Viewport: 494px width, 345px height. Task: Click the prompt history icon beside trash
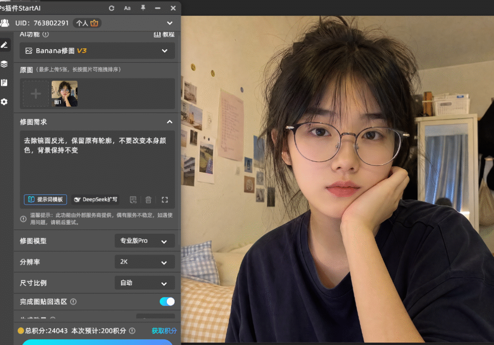(133, 199)
